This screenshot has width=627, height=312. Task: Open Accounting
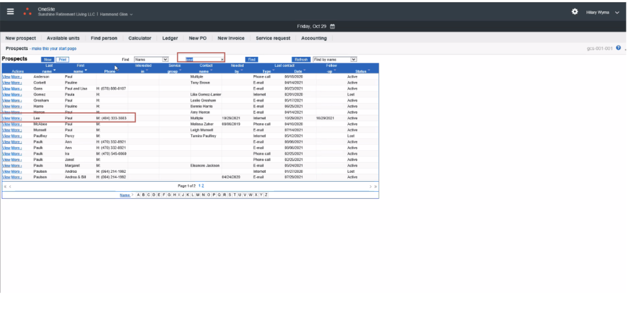click(x=314, y=38)
